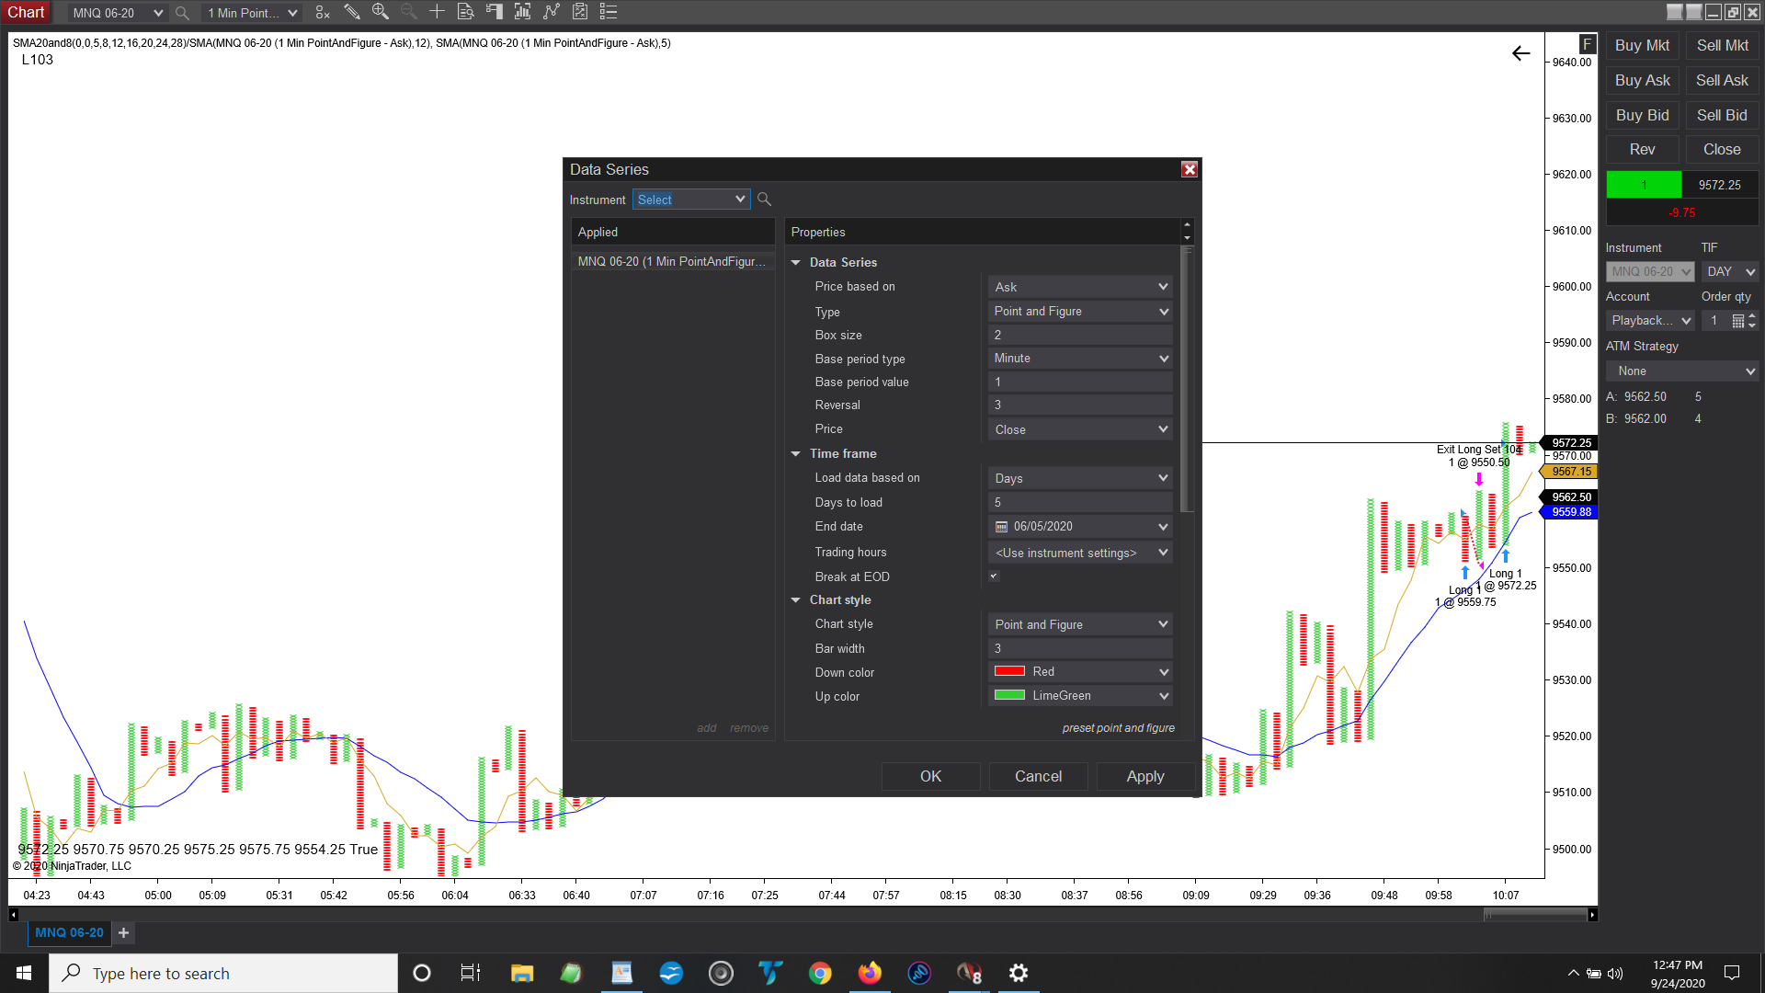The width and height of the screenshot is (1765, 993).
Task: Click the Apply button
Action: 1144,777
